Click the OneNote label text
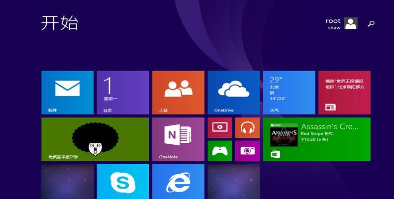Screen dimensions: 394x199 [168, 157]
